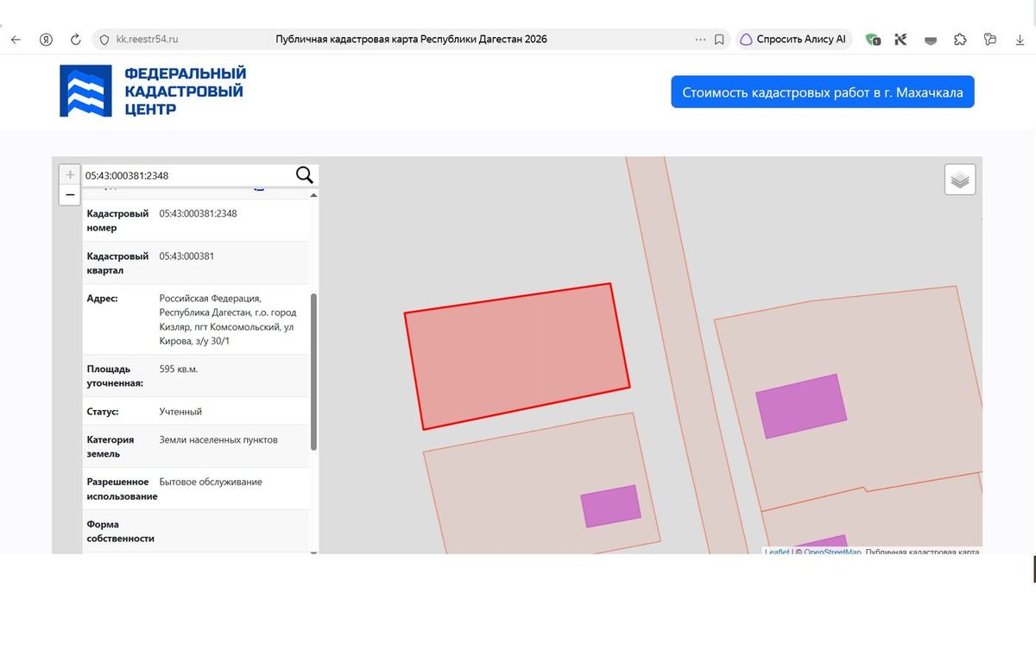Viewport: 1036px width, 669px height.
Task: Click the site security shield icon
Action: pos(104,39)
